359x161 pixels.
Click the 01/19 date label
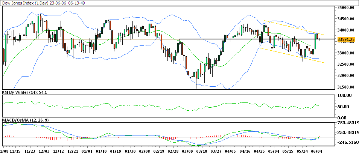[x=116, y=151]
